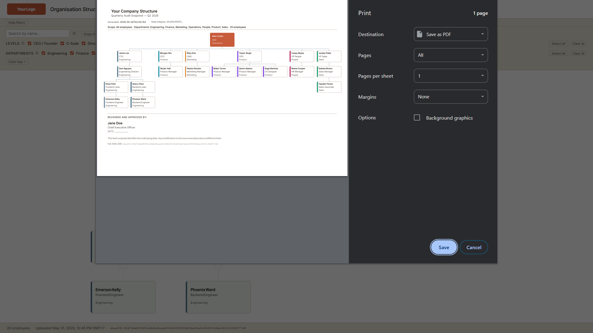Screen dimensions: 593x333
Task: Click the 20 employees status bar text
Action: 19,328
